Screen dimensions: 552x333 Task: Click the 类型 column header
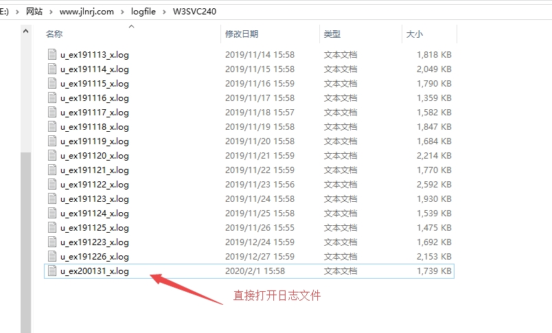332,34
